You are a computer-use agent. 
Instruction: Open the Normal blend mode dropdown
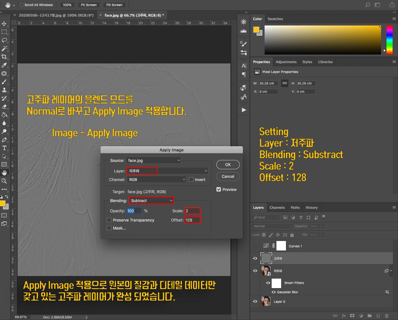(272, 226)
